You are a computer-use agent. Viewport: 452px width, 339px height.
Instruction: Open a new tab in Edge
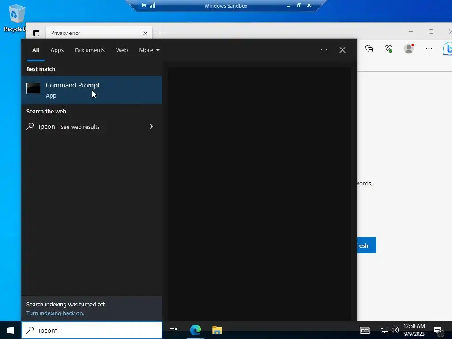click(160, 33)
